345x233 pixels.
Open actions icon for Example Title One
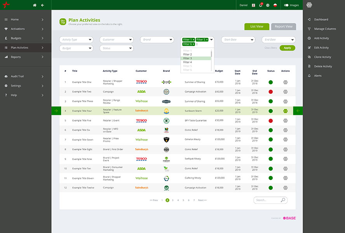pyautogui.click(x=285, y=82)
